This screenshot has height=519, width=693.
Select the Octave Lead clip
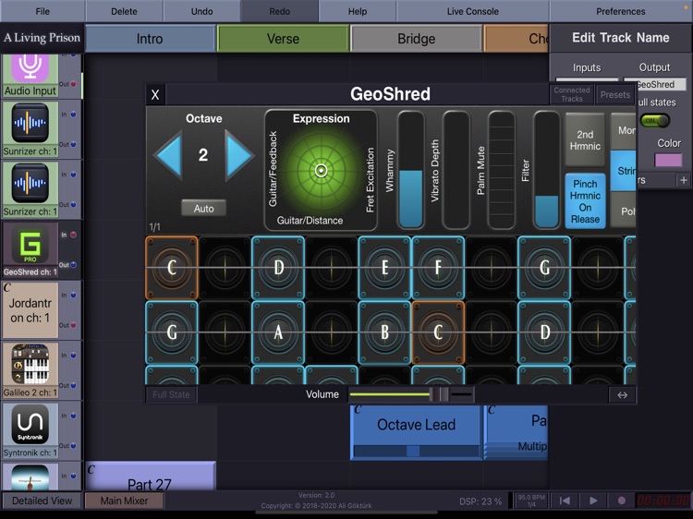(416, 432)
